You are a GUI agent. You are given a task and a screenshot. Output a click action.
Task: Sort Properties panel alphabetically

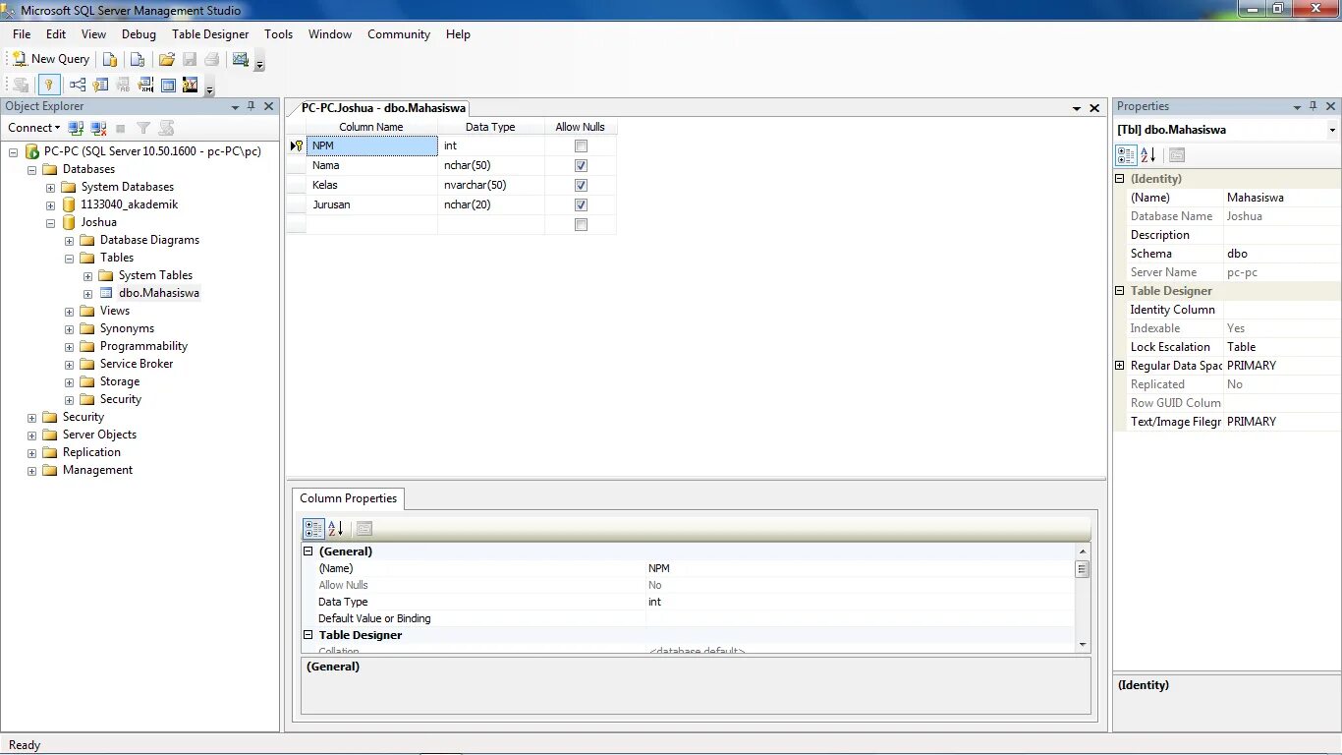point(1148,155)
